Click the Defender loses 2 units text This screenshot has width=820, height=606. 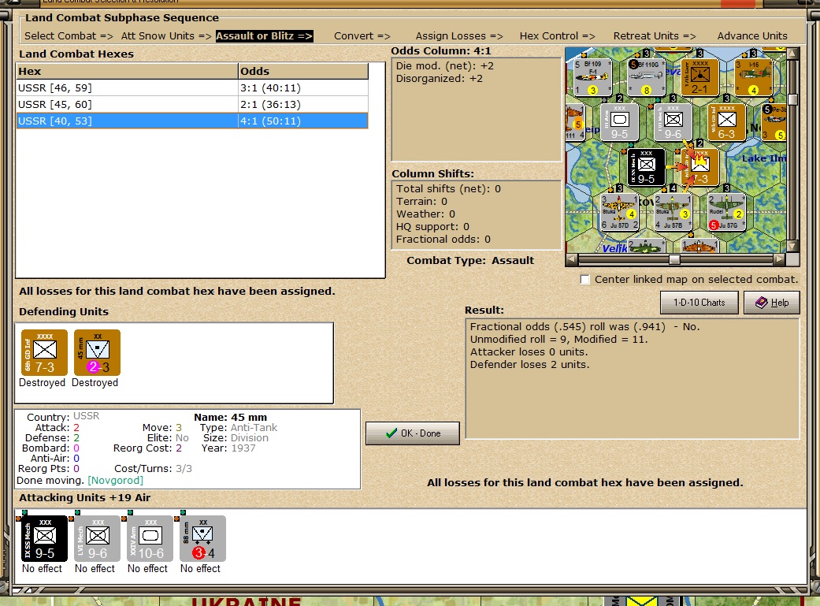point(529,364)
